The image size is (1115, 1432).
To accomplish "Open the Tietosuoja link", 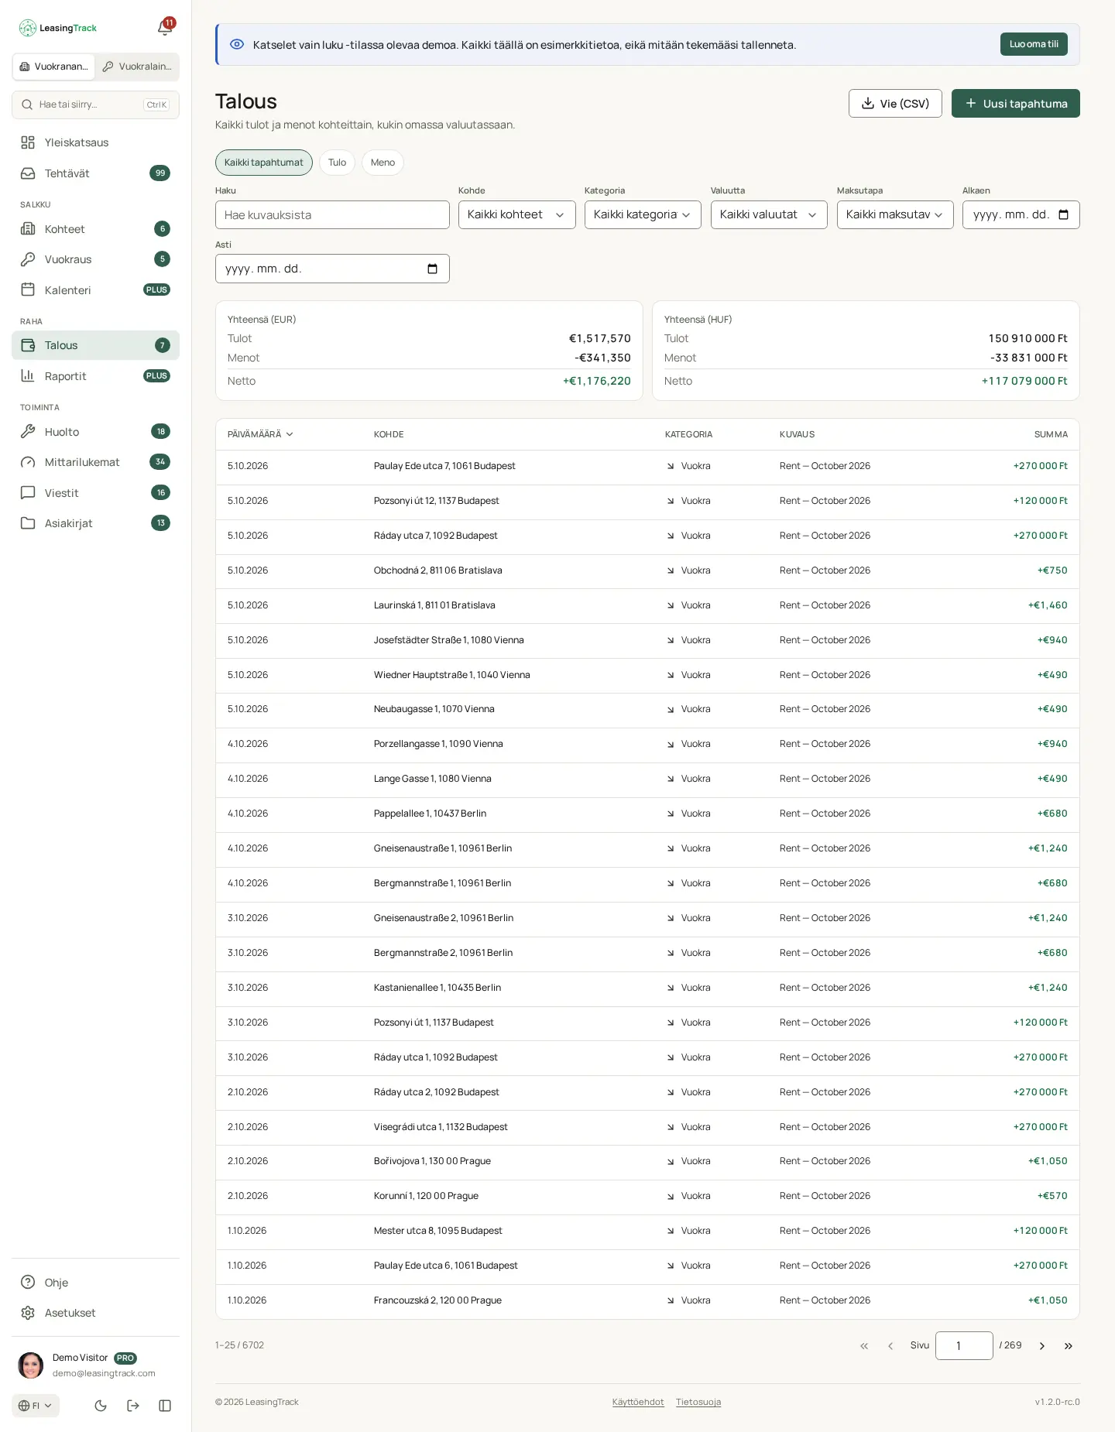I will tap(698, 1402).
